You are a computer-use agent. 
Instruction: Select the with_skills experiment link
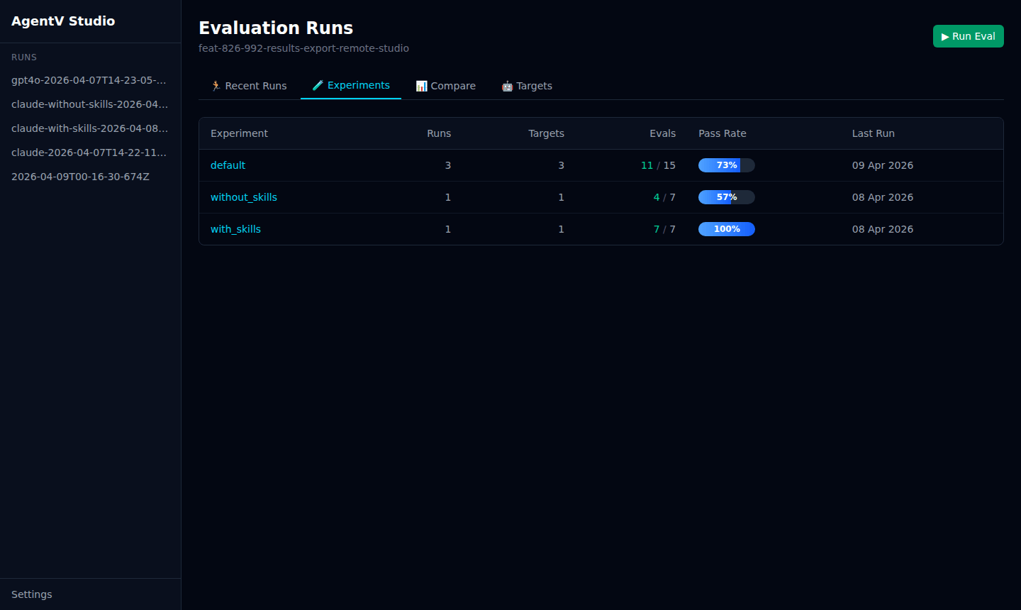[x=235, y=229]
